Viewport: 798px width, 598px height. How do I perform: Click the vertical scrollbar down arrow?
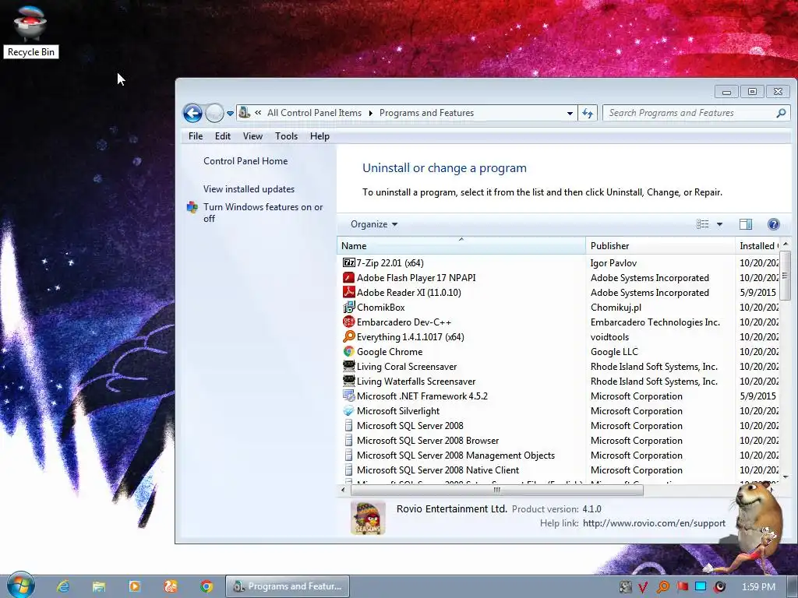coord(785,477)
